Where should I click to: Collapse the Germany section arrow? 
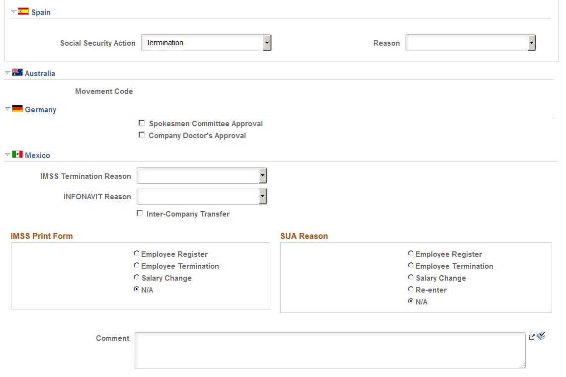(7, 109)
